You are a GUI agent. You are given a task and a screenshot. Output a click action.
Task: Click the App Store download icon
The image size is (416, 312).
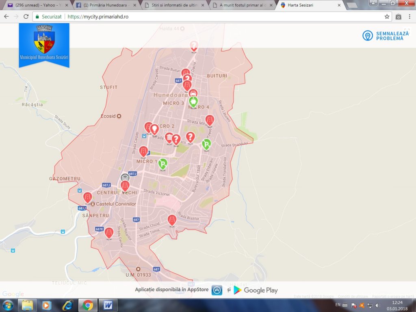(217, 290)
